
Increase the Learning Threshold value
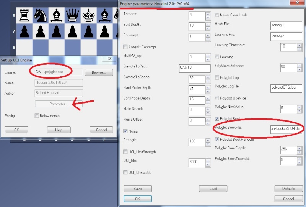click(299, 45)
